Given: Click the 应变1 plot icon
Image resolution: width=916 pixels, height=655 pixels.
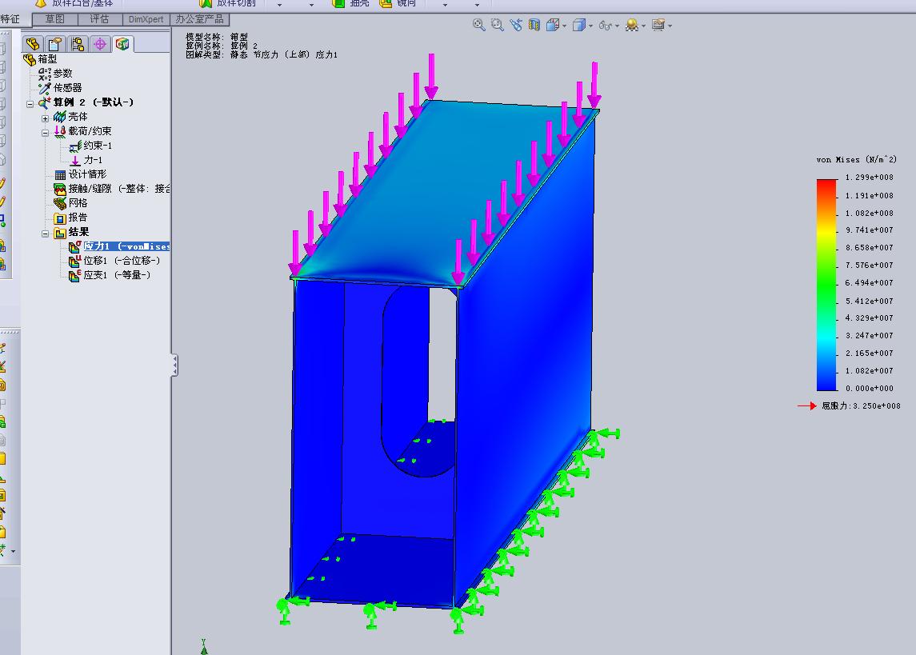Looking at the screenshot, I should 74,276.
